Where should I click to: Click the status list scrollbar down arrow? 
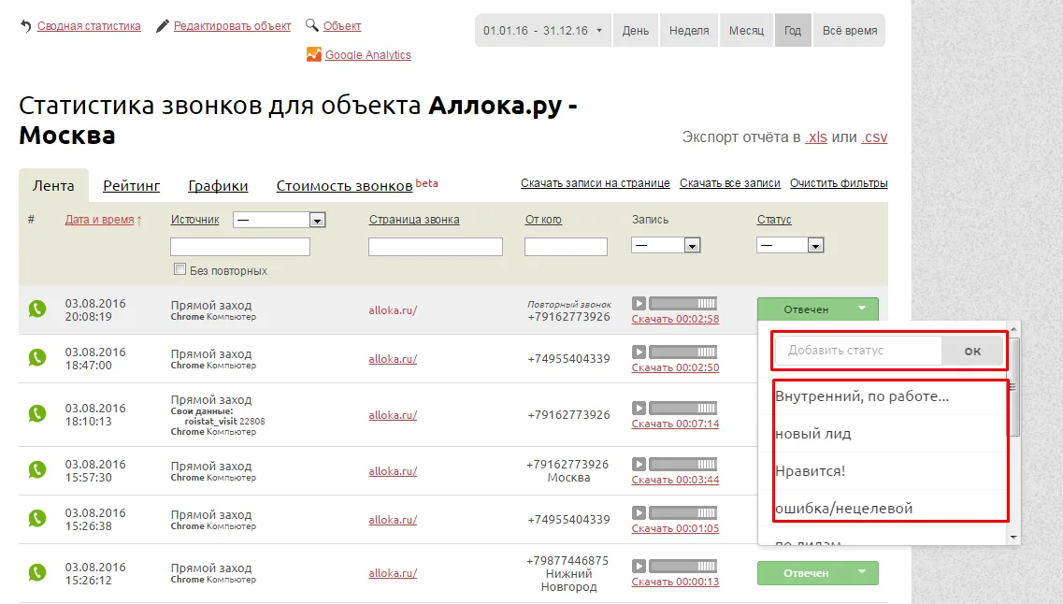[x=1013, y=537]
